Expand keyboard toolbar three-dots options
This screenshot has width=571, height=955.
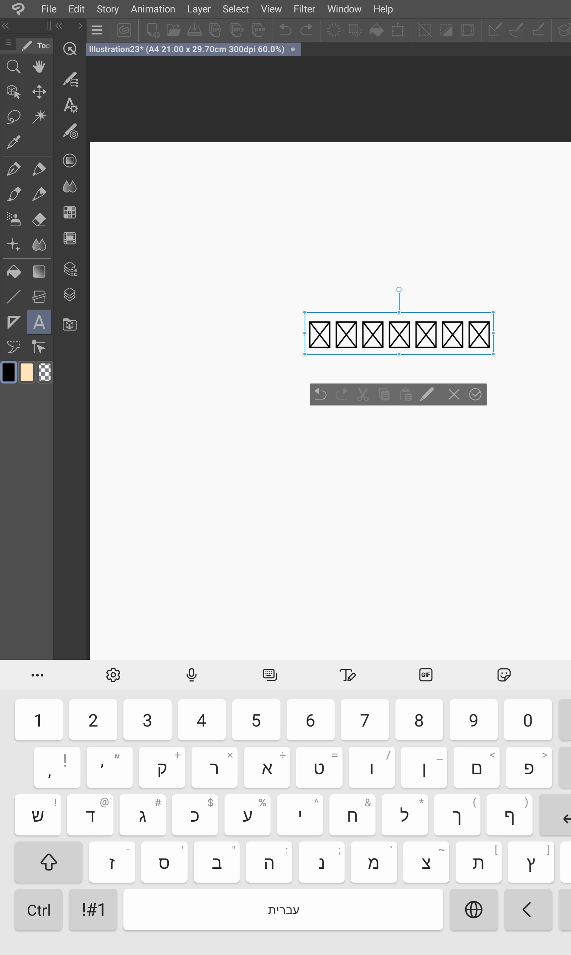37,675
